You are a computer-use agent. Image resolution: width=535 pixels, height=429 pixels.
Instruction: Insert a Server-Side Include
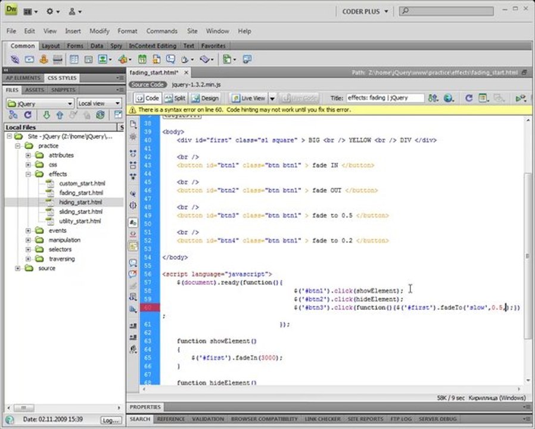click(x=156, y=60)
